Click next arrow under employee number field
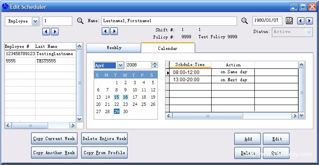The width and height of the screenshot is (319, 165). point(55,31)
